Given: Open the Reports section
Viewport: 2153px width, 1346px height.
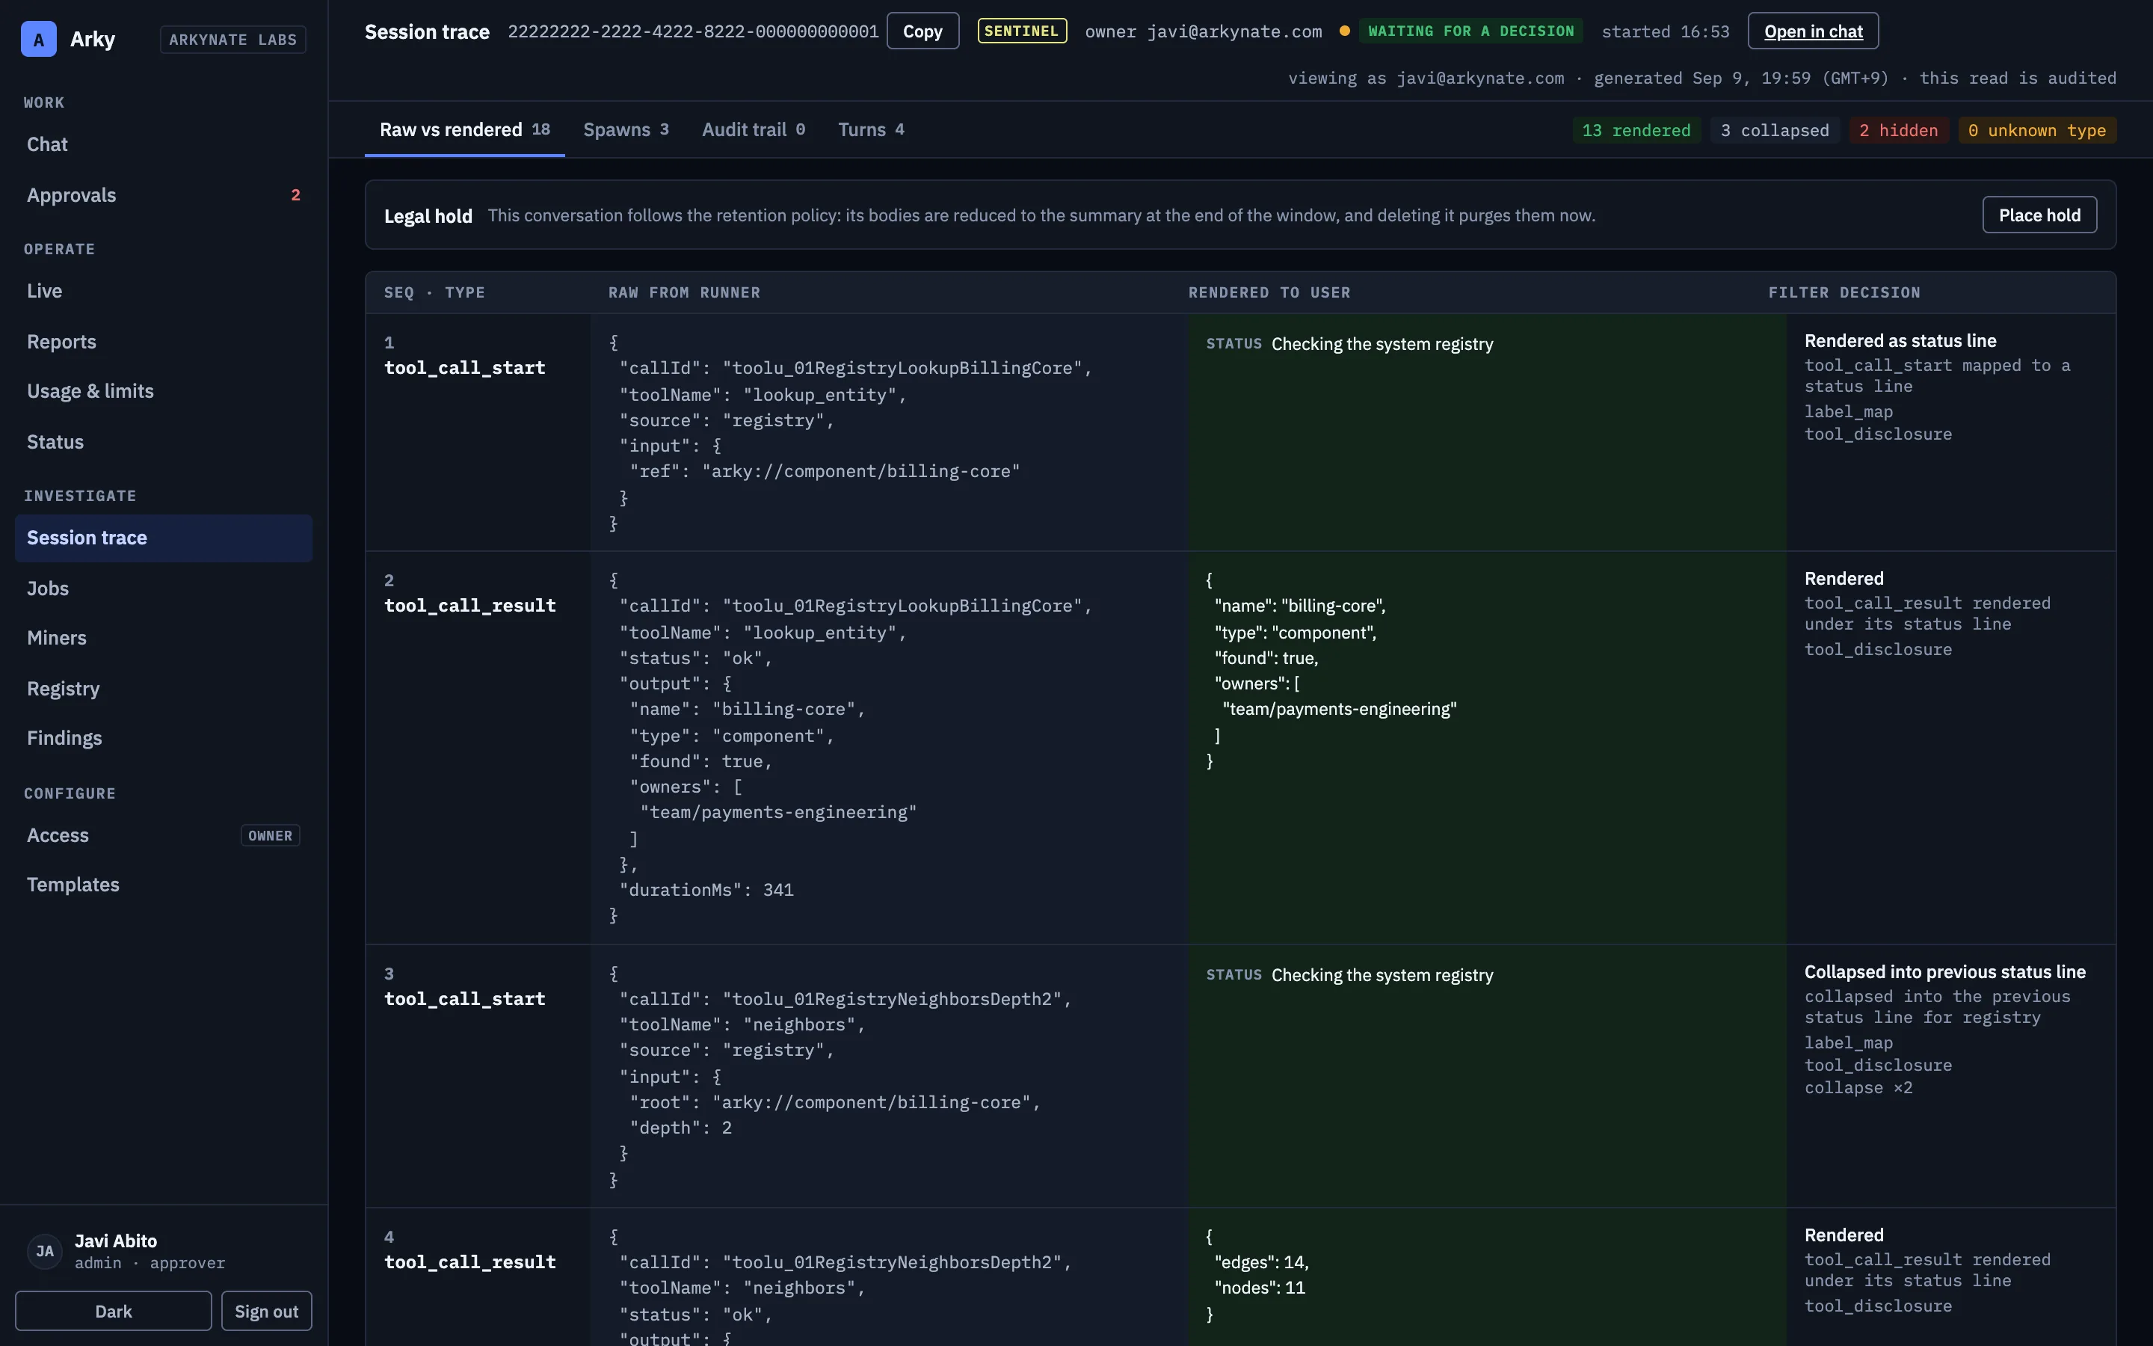Looking at the screenshot, I should coord(164,342).
